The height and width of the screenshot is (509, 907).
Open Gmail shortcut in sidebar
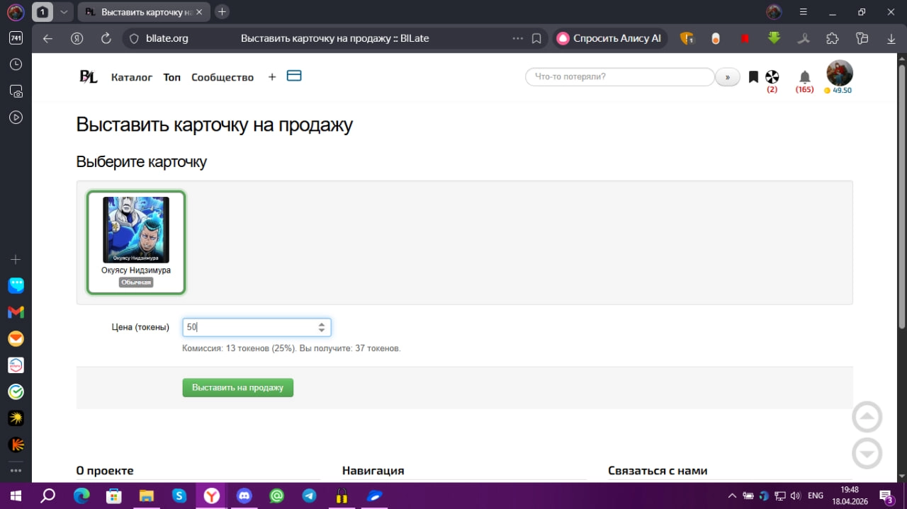(16, 312)
